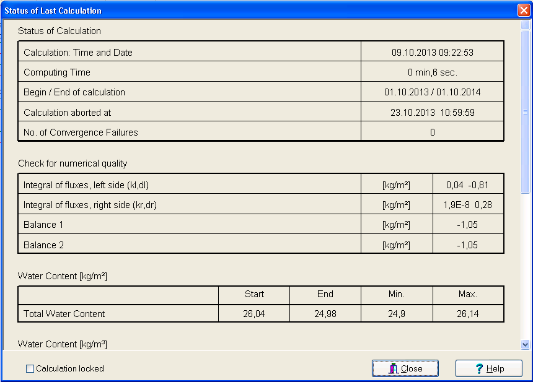Screen dimensions: 533x382
Task: Expand the Water Content kg/m³ section
Action: click(x=62, y=344)
